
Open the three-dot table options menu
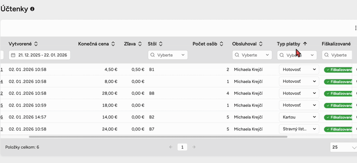(x=355, y=28)
